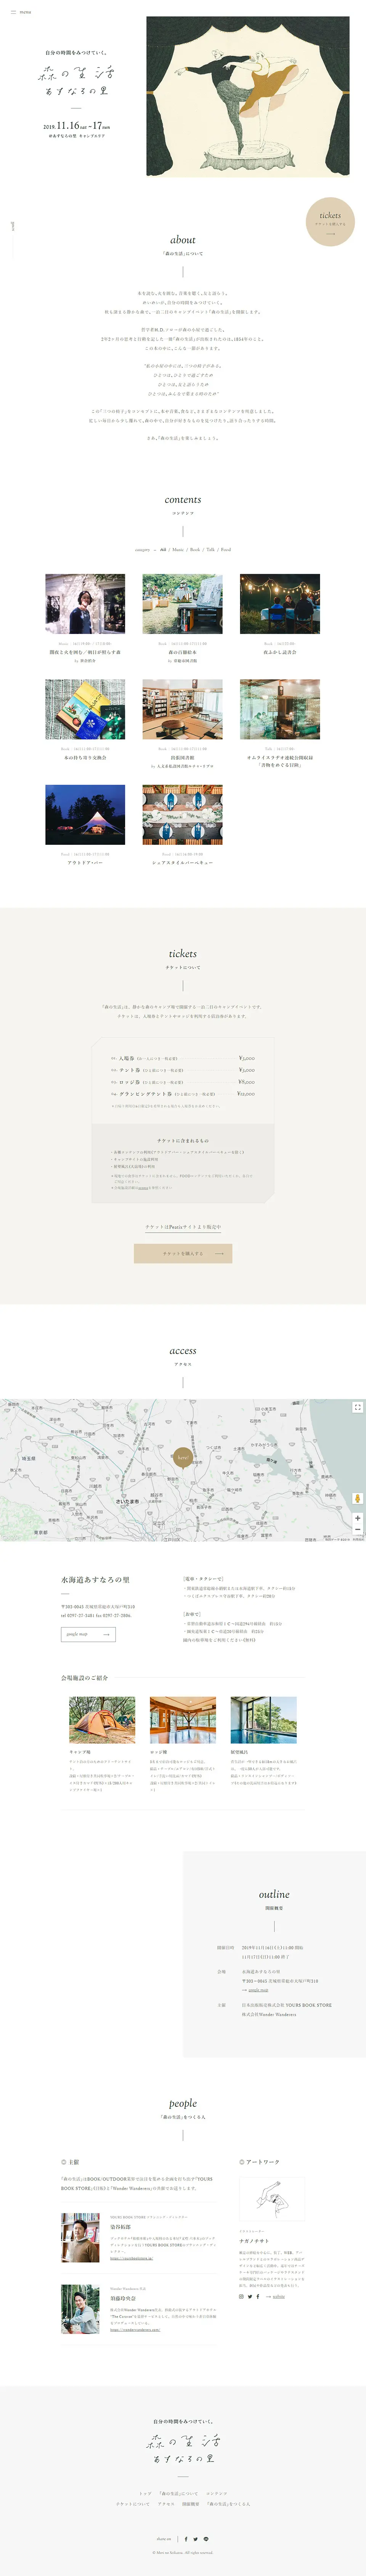Open the outdoor bookshelf content photo
Screen dimensions: 366x2576
pyautogui.click(x=182, y=604)
